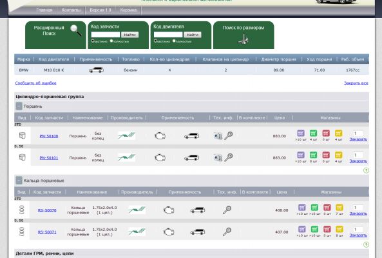382x258 pixels.
Task: Open Корзина in navigation bar
Action: click(x=128, y=10)
